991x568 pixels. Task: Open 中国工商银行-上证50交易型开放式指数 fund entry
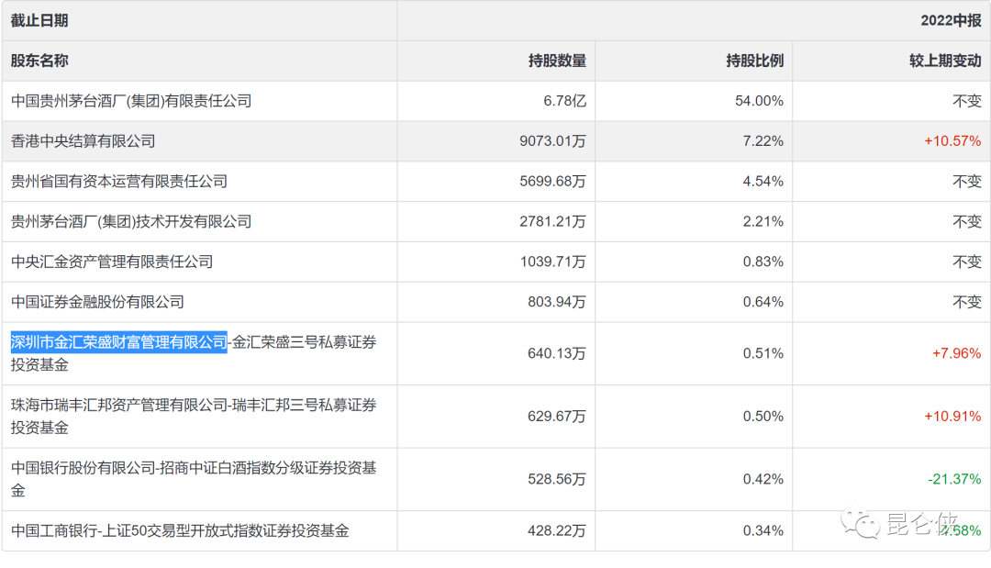coord(180,530)
